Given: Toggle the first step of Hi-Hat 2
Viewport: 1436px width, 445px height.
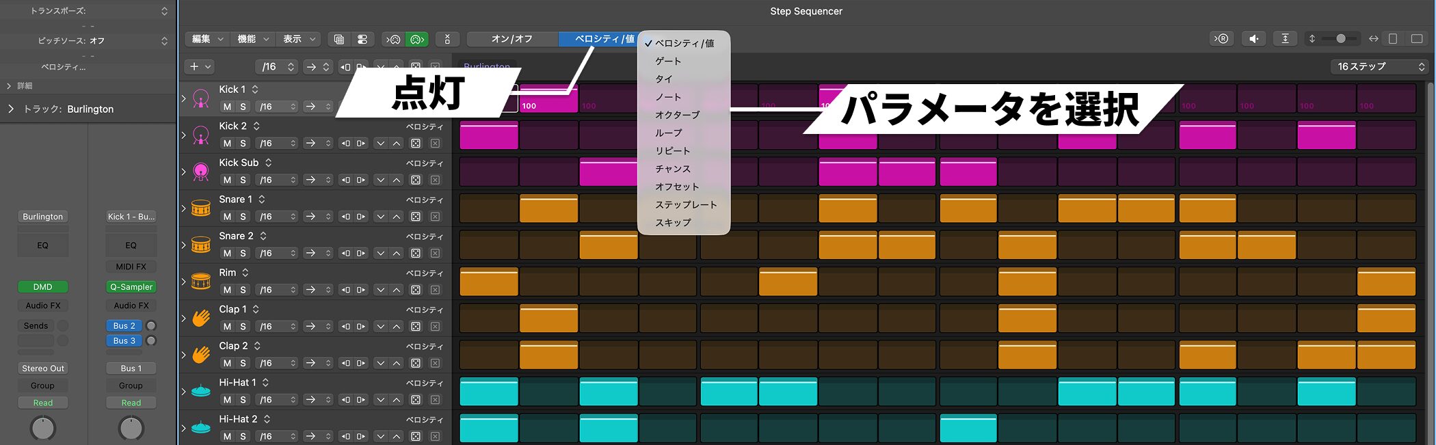Looking at the screenshot, I should click(x=488, y=428).
